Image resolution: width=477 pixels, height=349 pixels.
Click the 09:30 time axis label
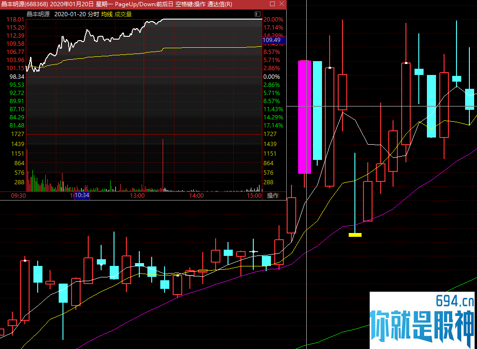[x=18, y=196]
